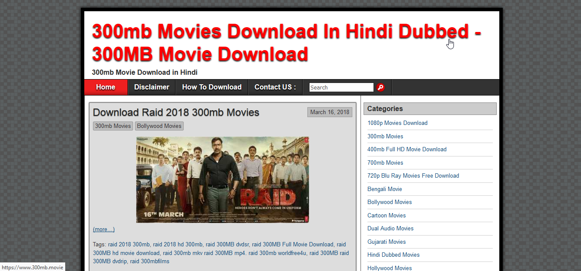Click the March 16, 2018 date badge
The width and height of the screenshot is (581, 271).
tap(329, 112)
